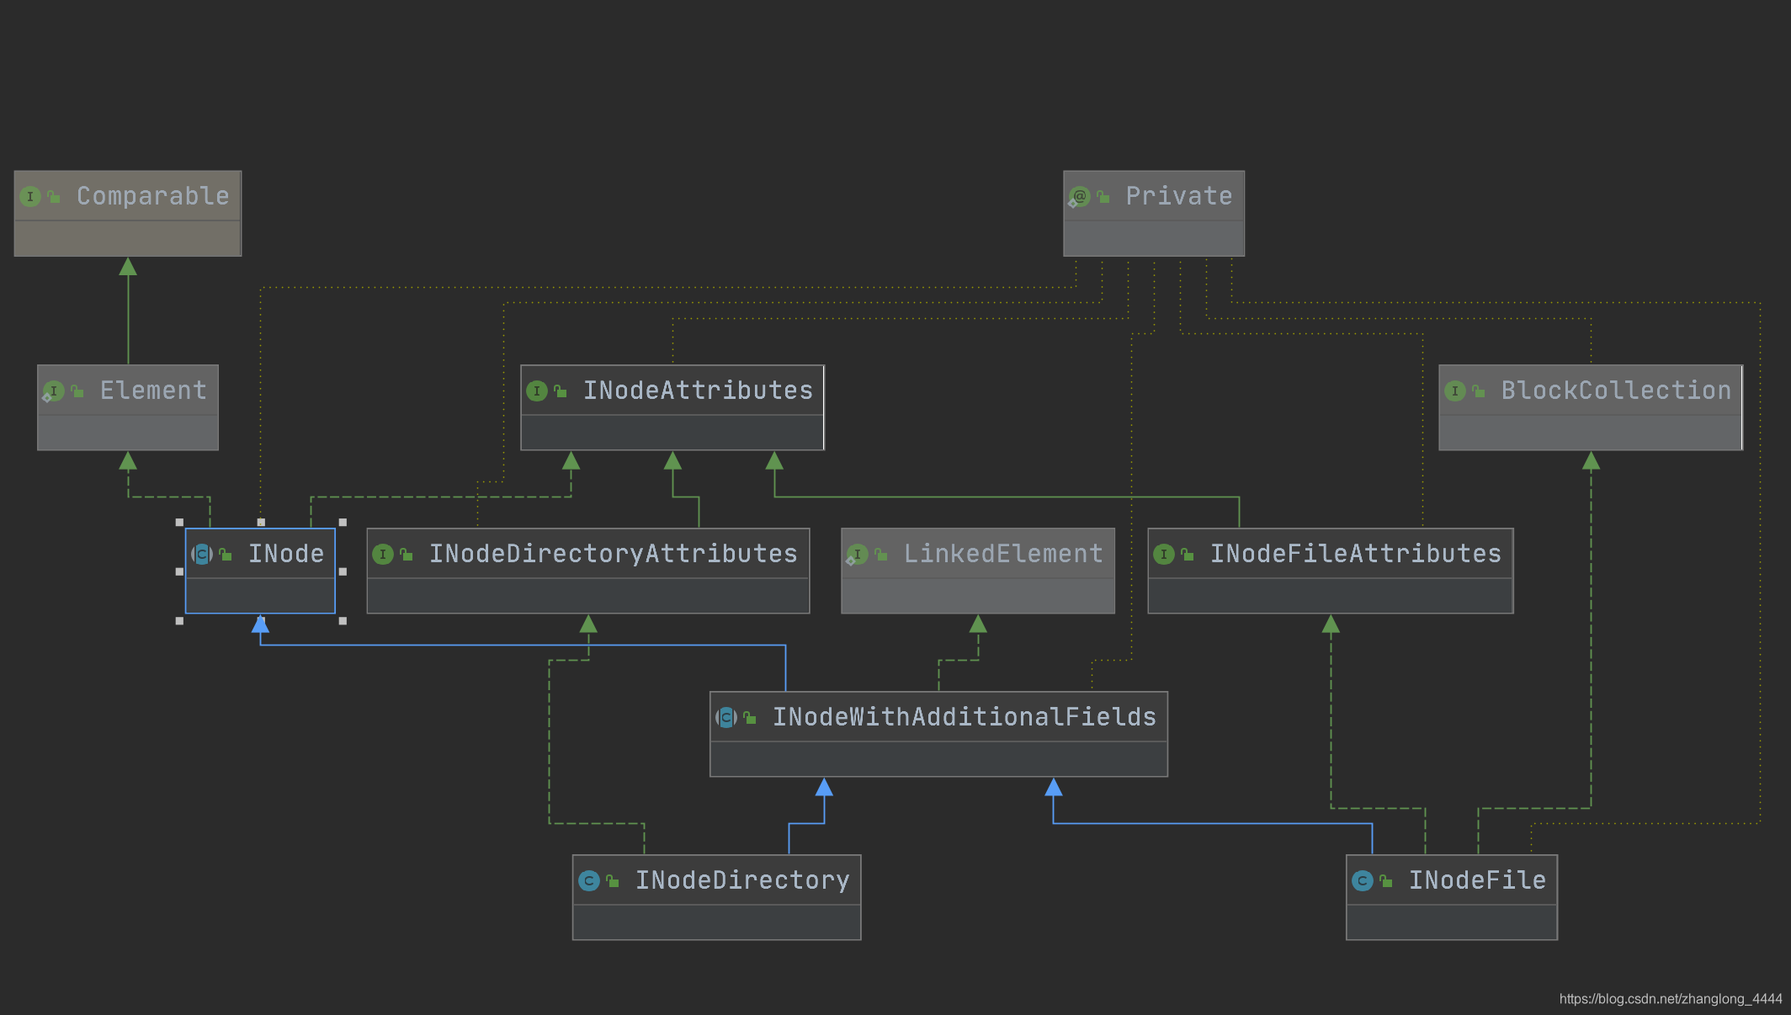Screen dimensions: 1791x1015
Task: Click the top-left selection handle of INode
Action: tap(178, 520)
